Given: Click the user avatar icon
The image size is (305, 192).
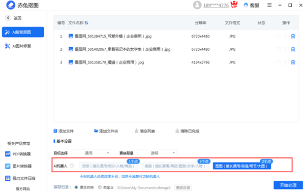Looking at the screenshot, I should [197, 5].
